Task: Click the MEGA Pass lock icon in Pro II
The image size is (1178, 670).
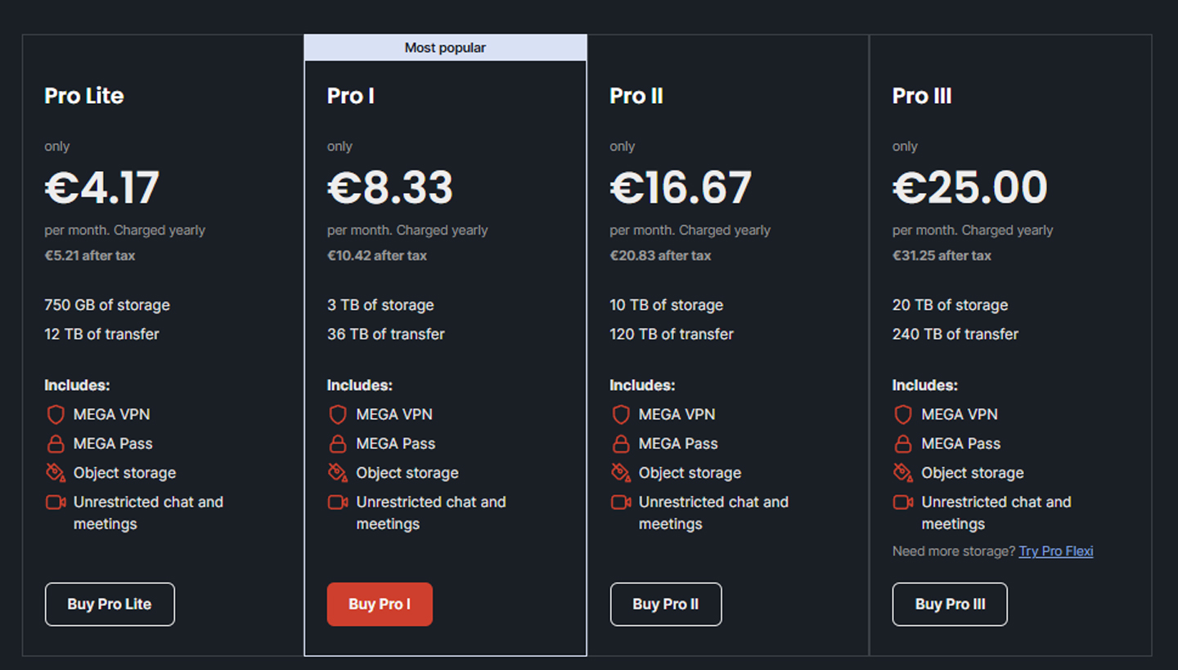Action: 621,444
